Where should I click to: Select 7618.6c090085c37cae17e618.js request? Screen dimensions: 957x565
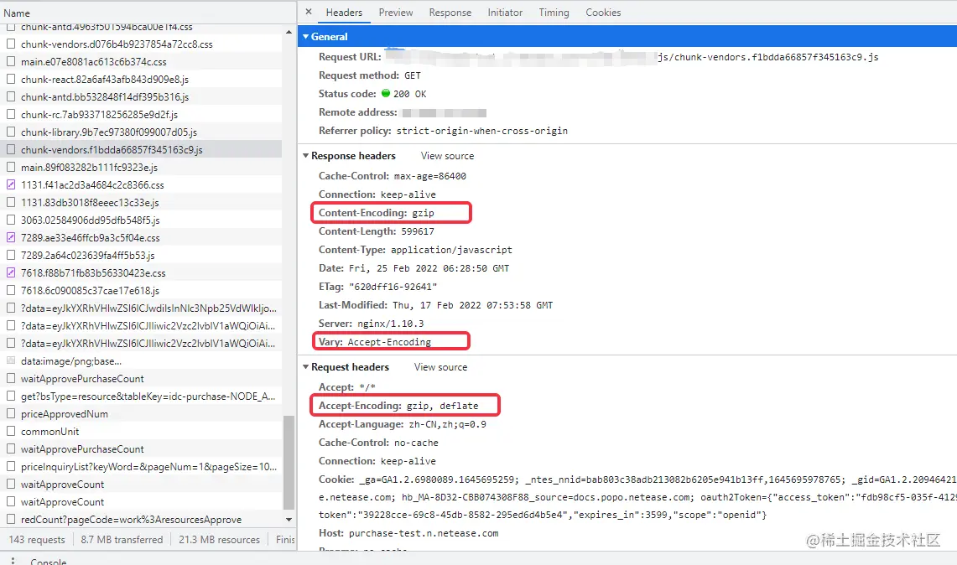pos(141,290)
